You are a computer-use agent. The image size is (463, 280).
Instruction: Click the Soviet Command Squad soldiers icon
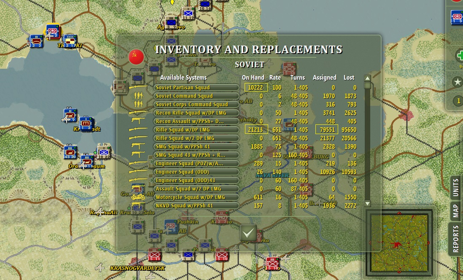138,96
